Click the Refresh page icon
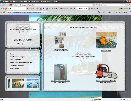This screenshot has width=131, height=101. tap(97, 5)
